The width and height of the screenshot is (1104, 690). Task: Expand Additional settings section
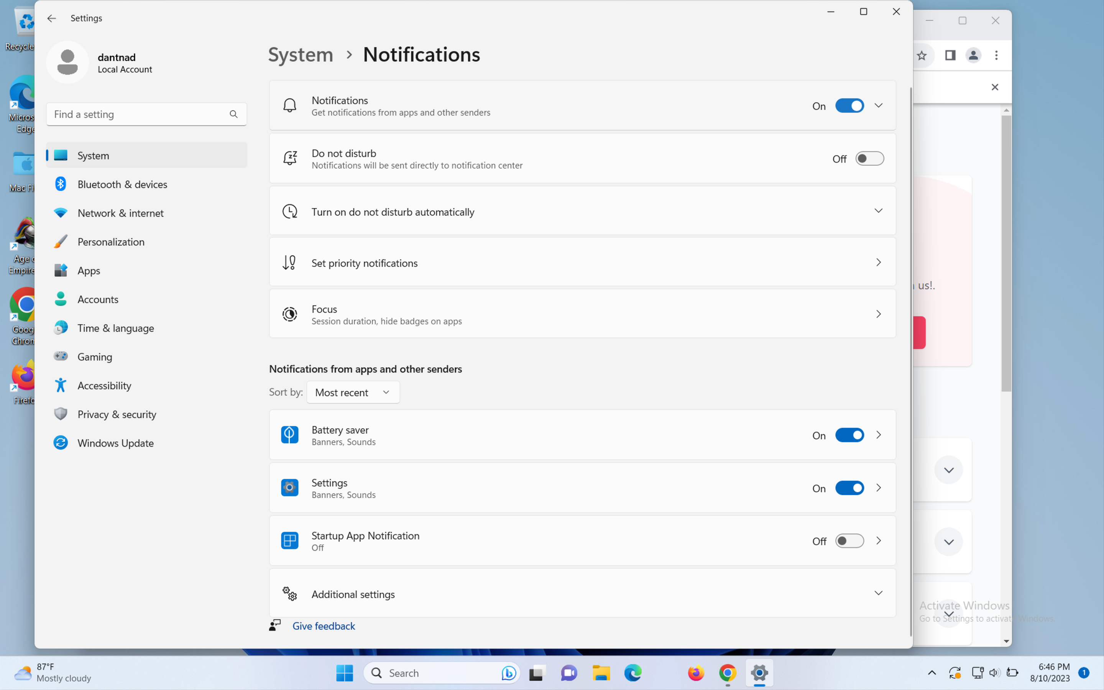(x=878, y=593)
